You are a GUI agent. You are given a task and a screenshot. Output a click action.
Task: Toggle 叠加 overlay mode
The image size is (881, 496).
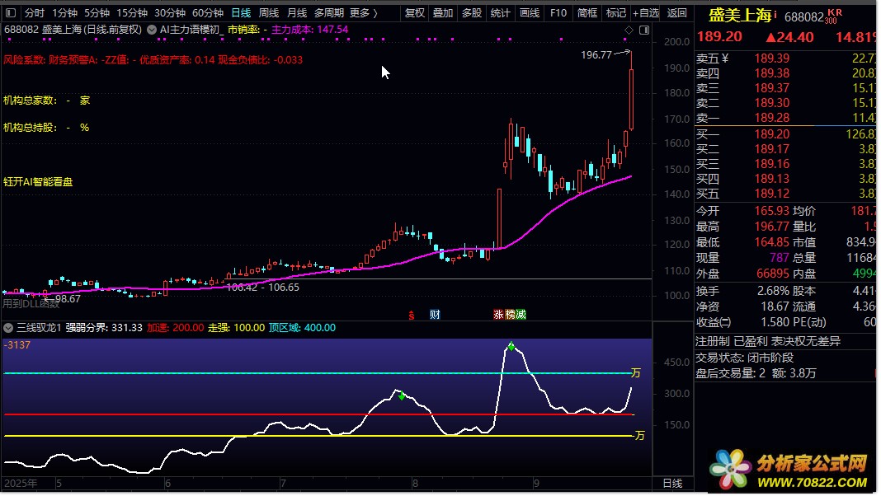[443, 13]
